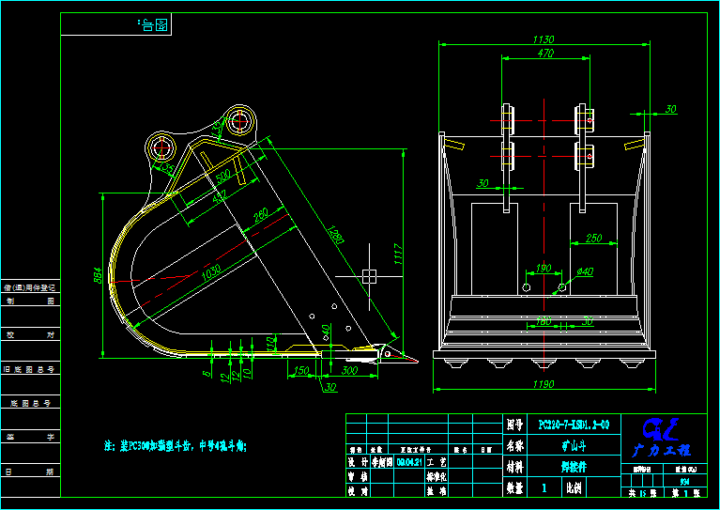Click the crosshair cursor pickbox marker
The width and height of the screenshot is (720, 510).
[369, 276]
